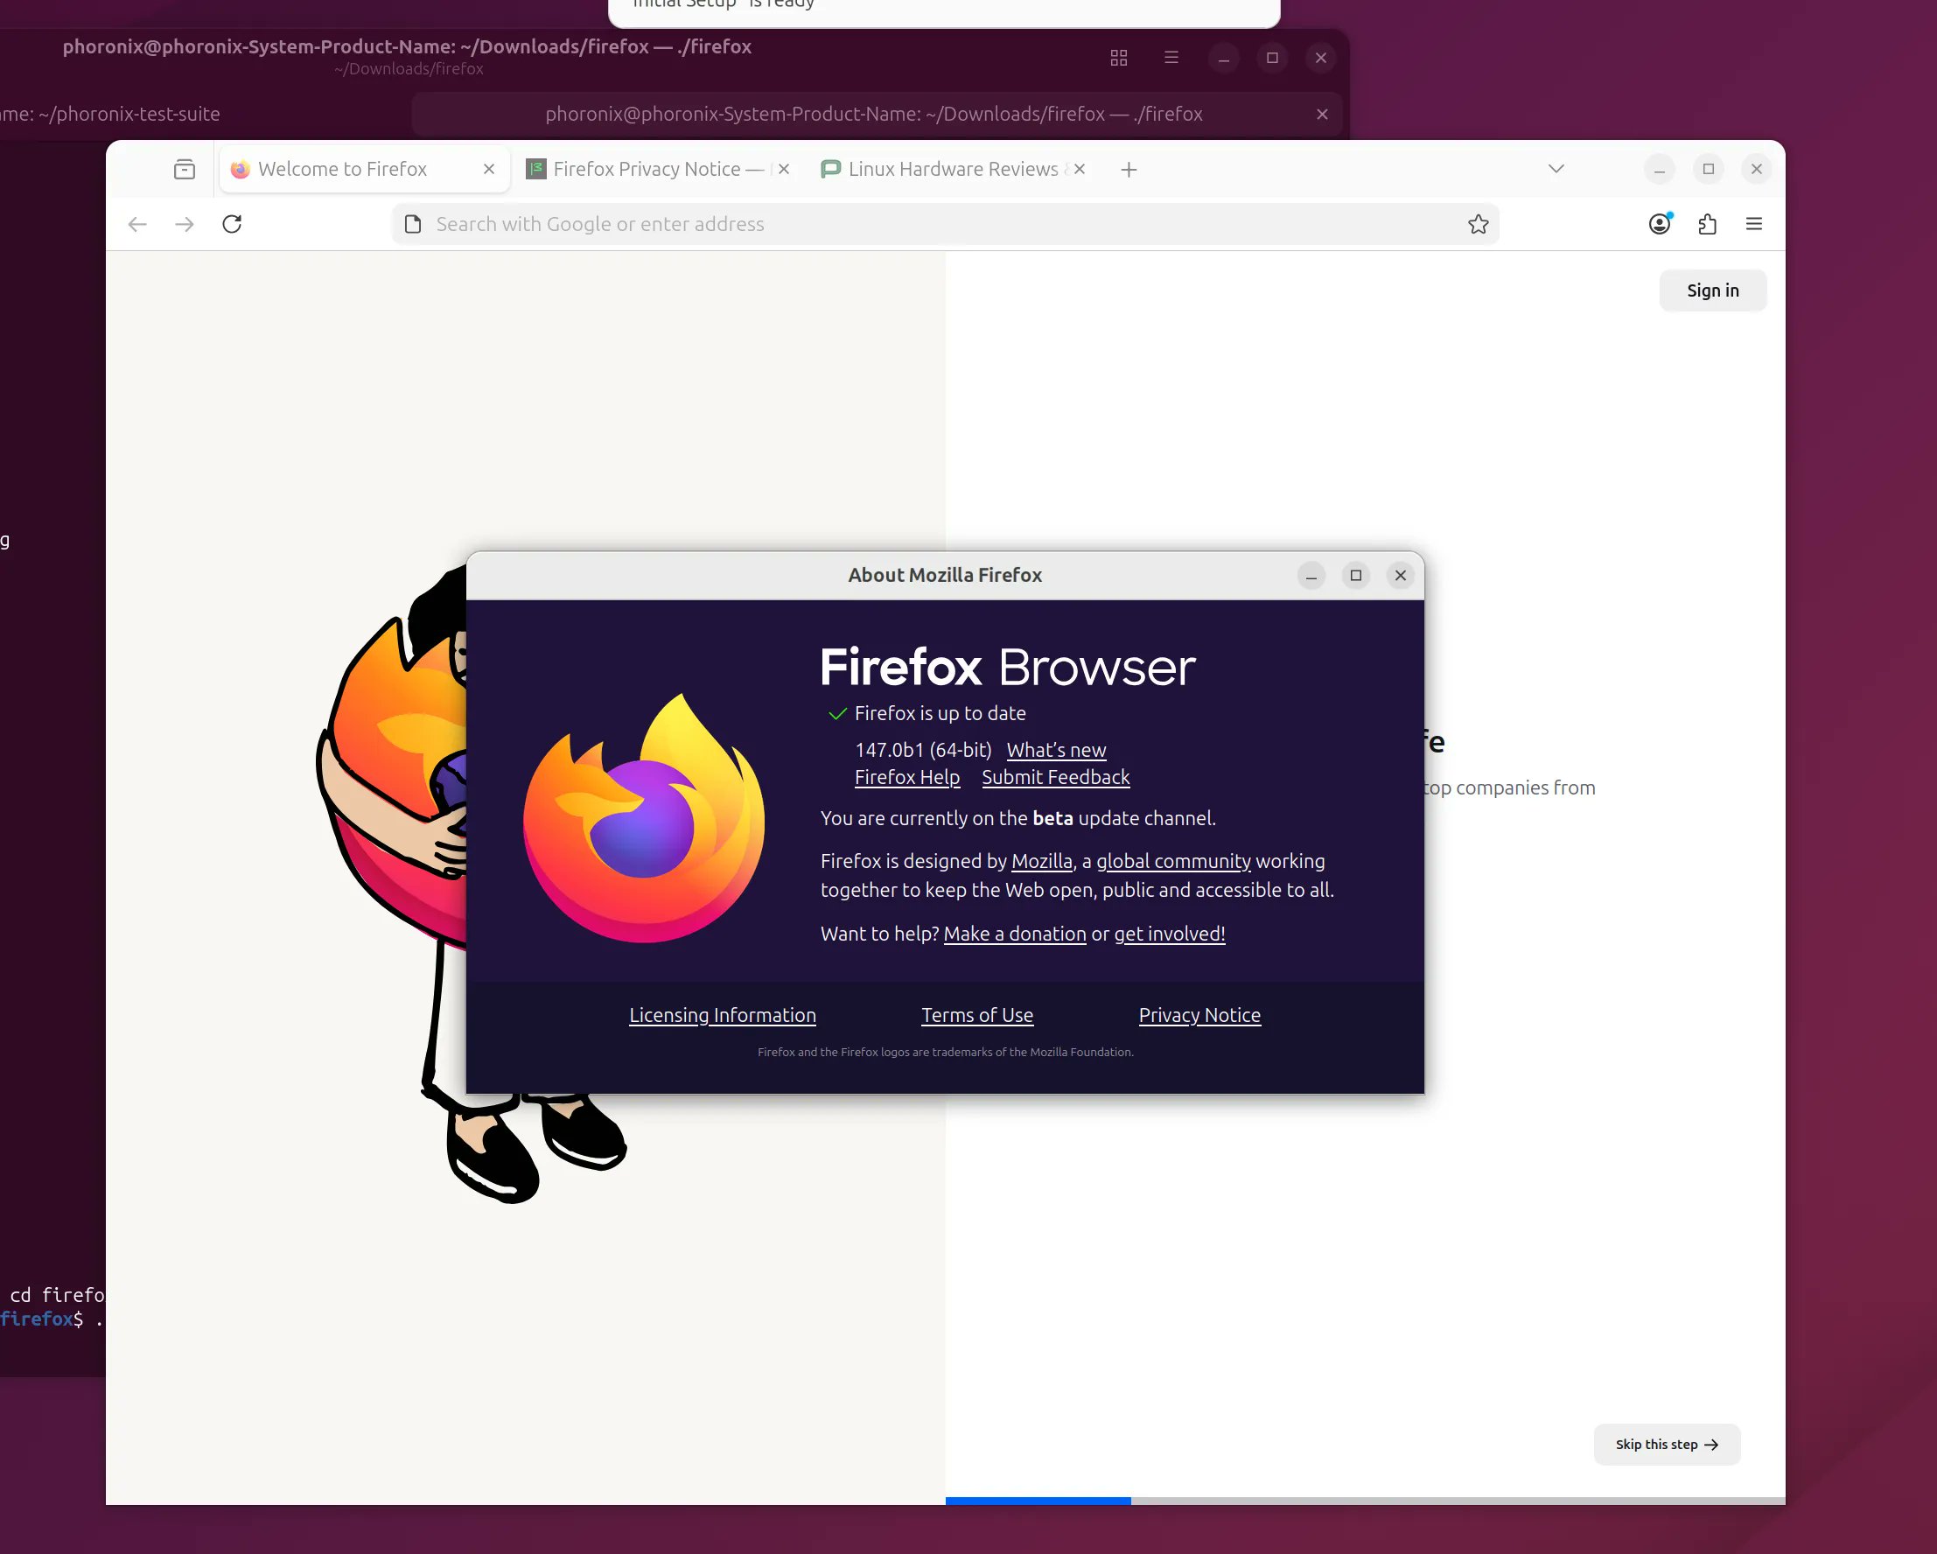Open the Firefox application hamburger menu

pos(1752,224)
